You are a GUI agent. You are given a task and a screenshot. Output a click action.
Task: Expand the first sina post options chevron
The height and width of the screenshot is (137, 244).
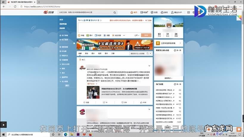point(149,66)
